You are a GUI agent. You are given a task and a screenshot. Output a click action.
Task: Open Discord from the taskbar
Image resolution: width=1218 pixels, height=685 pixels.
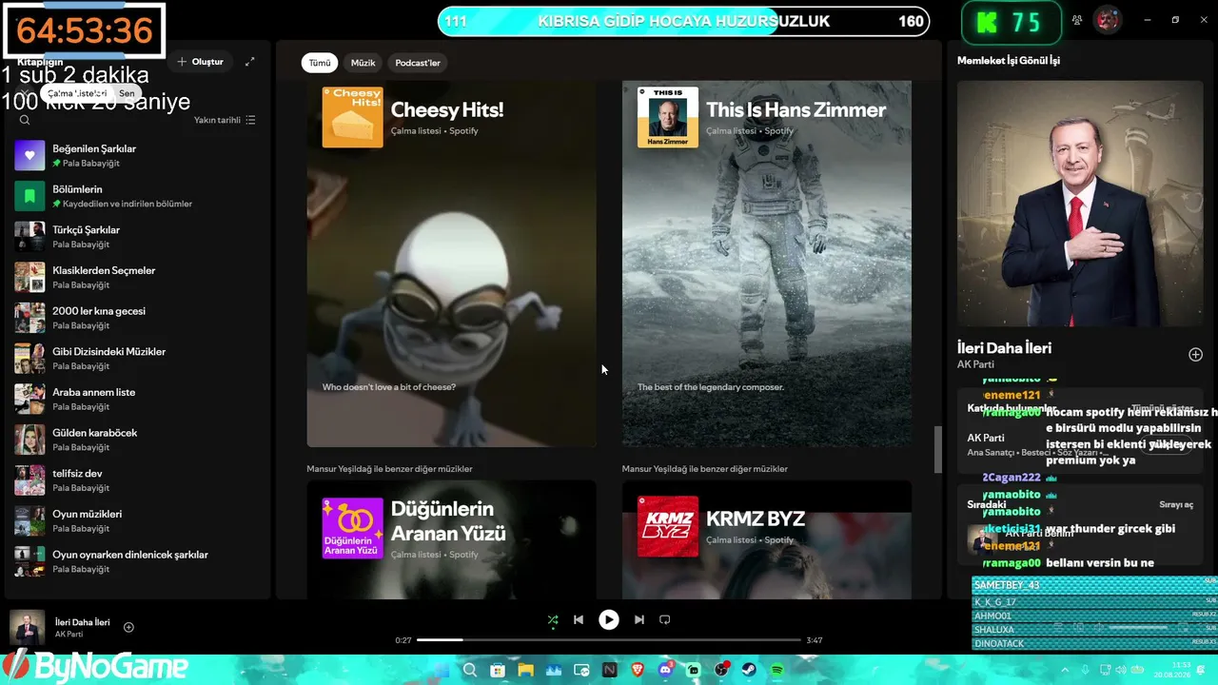665,671
